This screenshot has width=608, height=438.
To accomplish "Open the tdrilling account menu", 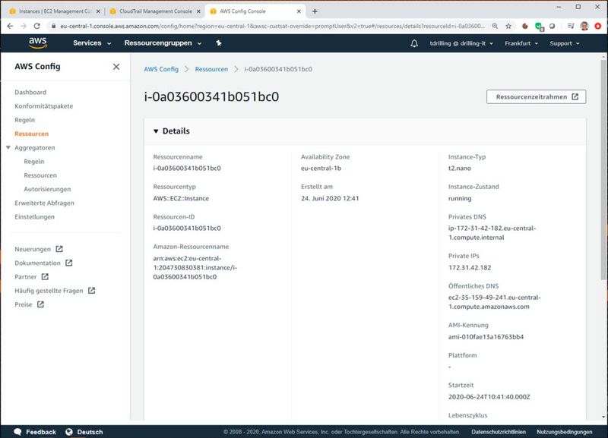I will pos(461,43).
